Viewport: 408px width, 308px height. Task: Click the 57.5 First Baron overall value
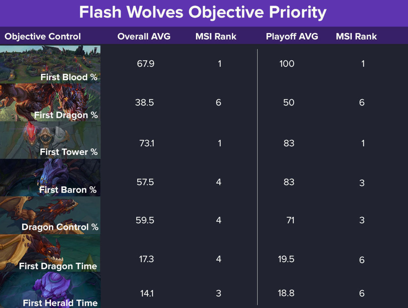(145, 182)
